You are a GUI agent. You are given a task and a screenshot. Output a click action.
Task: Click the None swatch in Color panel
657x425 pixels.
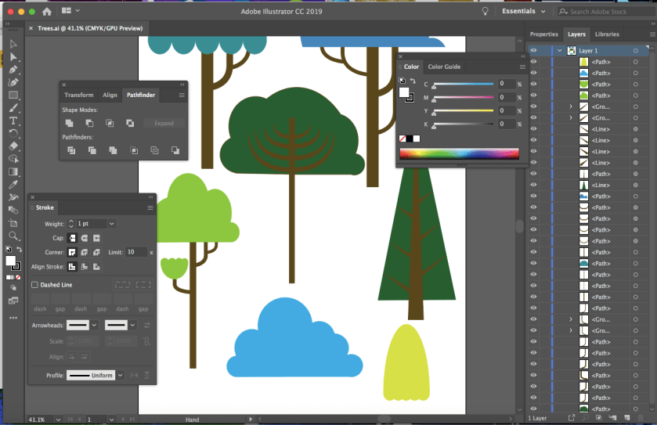point(403,139)
